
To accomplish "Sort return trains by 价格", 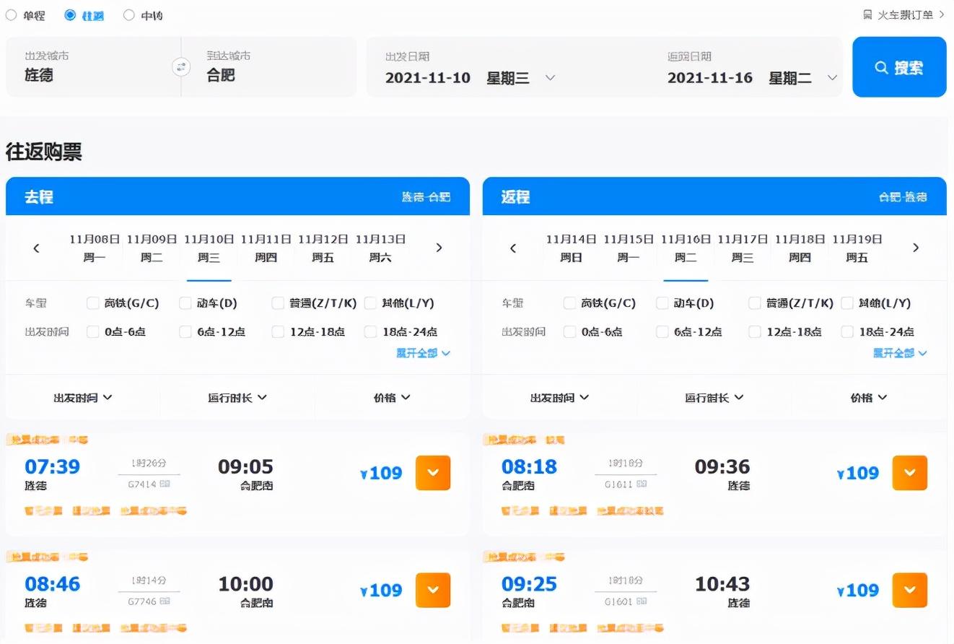I will pyautogui.click(x=869, y=398).
